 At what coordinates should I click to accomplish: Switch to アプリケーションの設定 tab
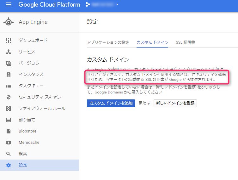(x=108, y=42)
